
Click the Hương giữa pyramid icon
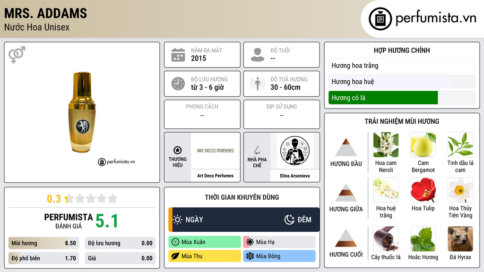coord(346,193)
